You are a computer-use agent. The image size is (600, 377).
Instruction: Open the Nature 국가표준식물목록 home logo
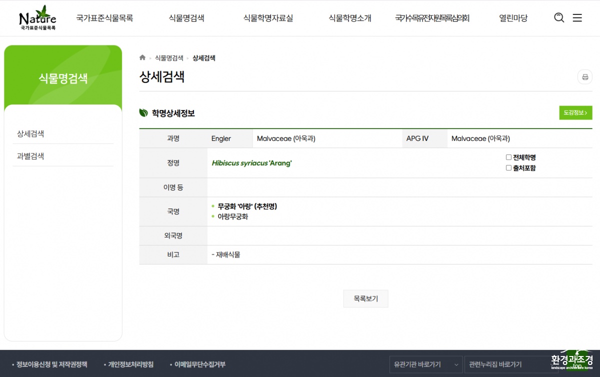point(37,18)
